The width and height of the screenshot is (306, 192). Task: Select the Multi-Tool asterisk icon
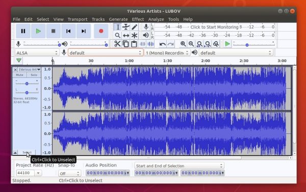pyautogui.click(x=134, y=36)
